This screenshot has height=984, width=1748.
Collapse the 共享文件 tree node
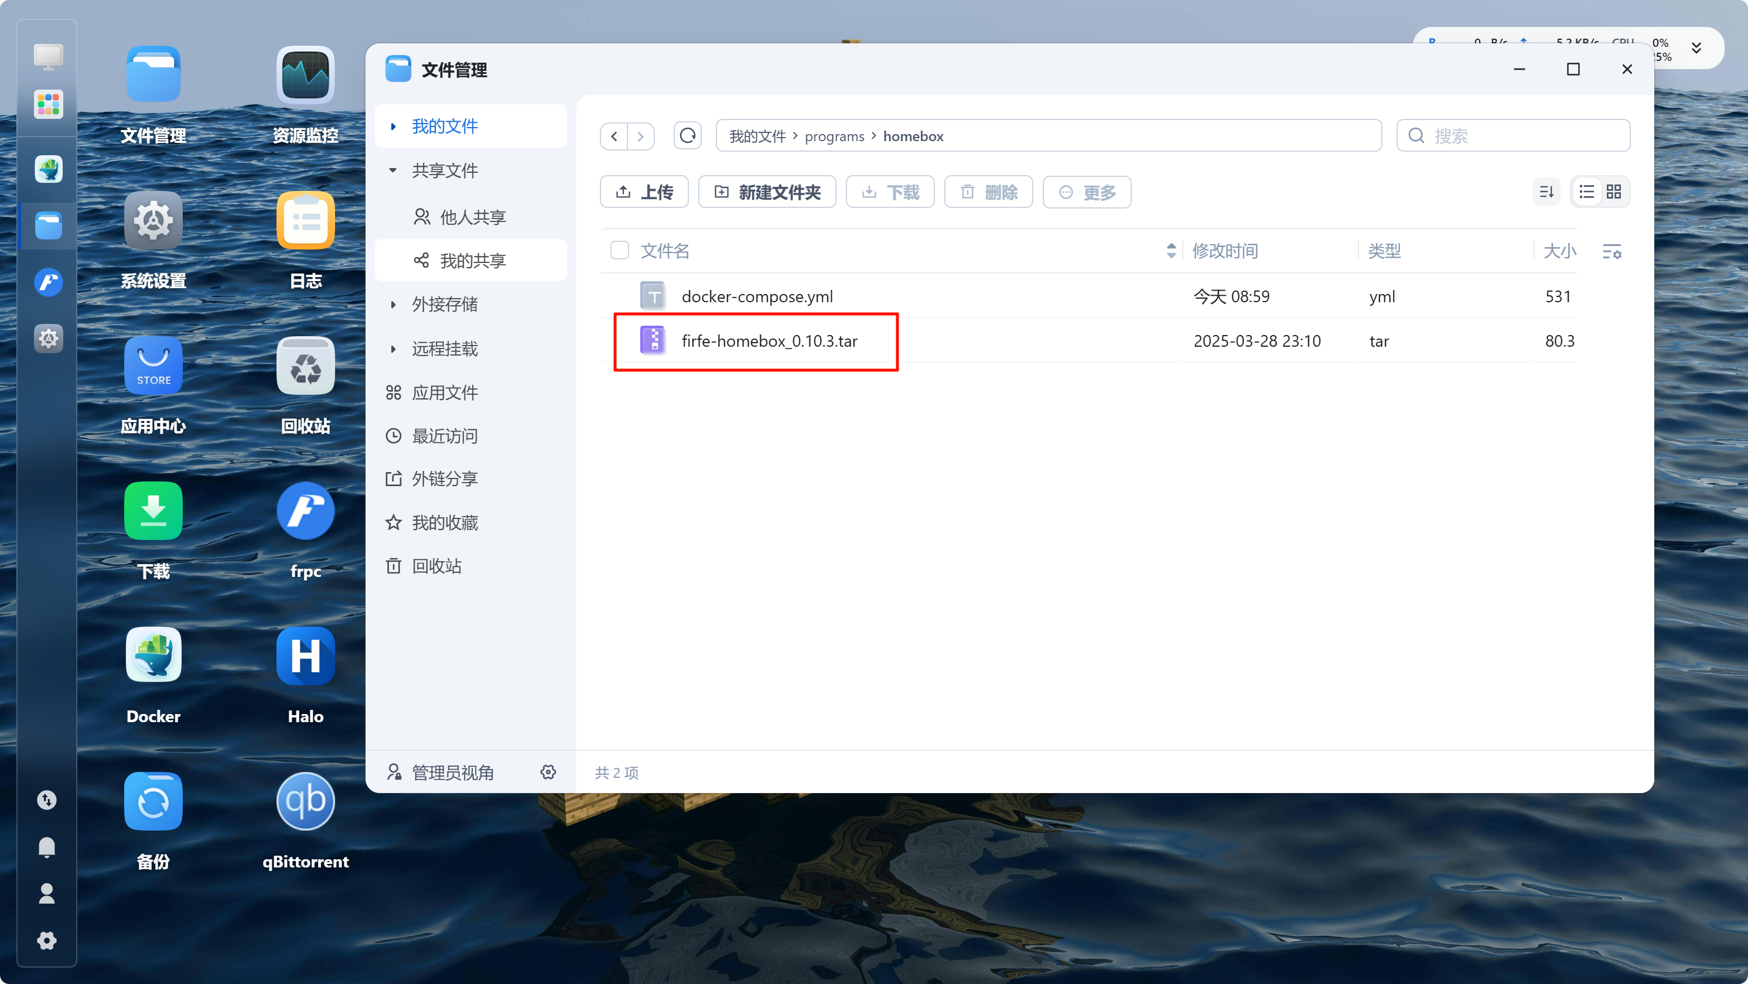(393, 170)
